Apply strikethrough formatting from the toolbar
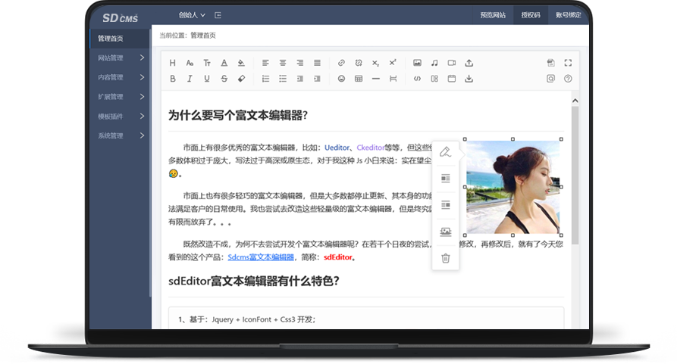This screenshot has width=677, height=364. [x=224, y=79]
